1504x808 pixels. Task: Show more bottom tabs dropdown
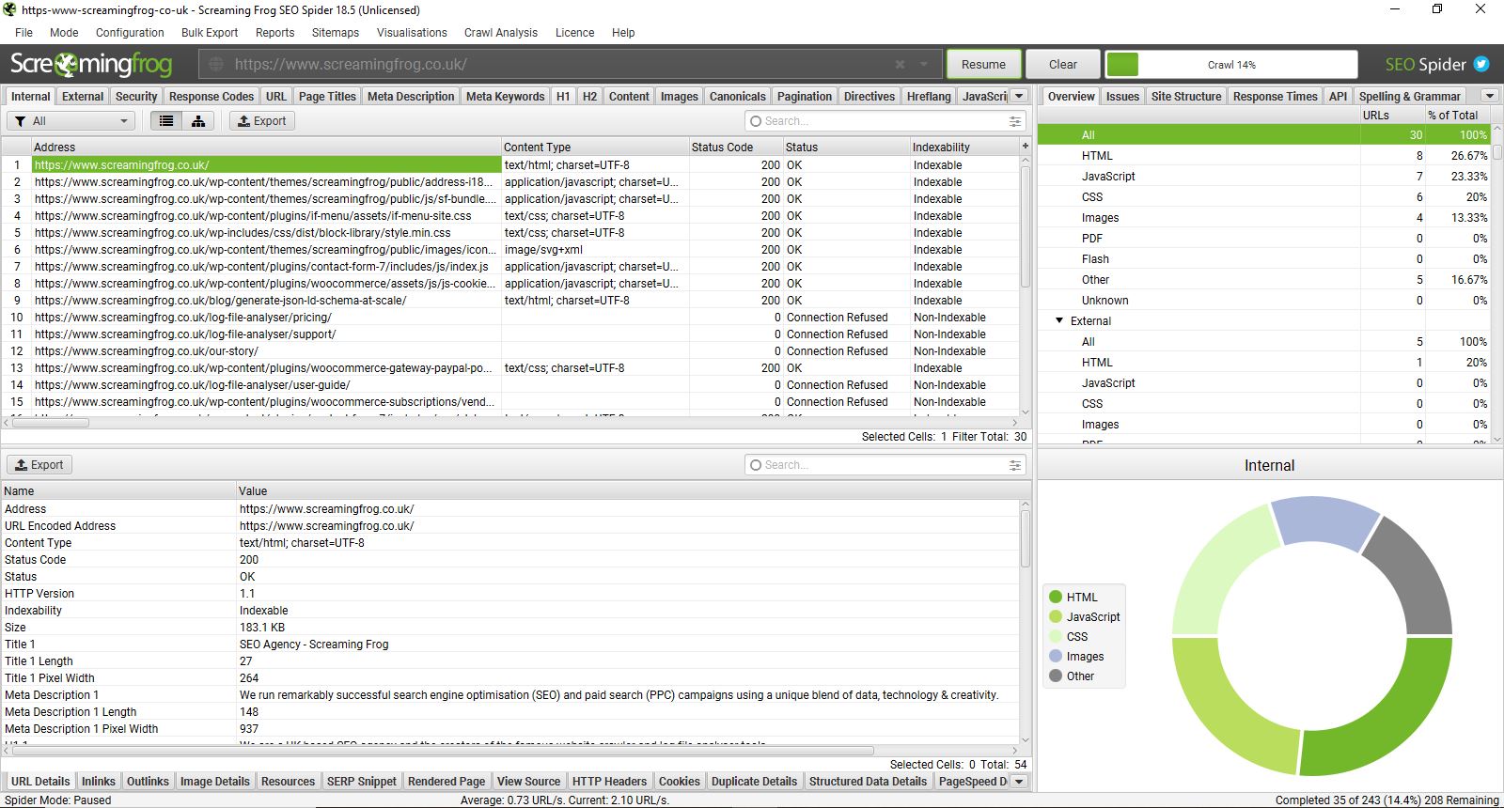(1019, 781)
